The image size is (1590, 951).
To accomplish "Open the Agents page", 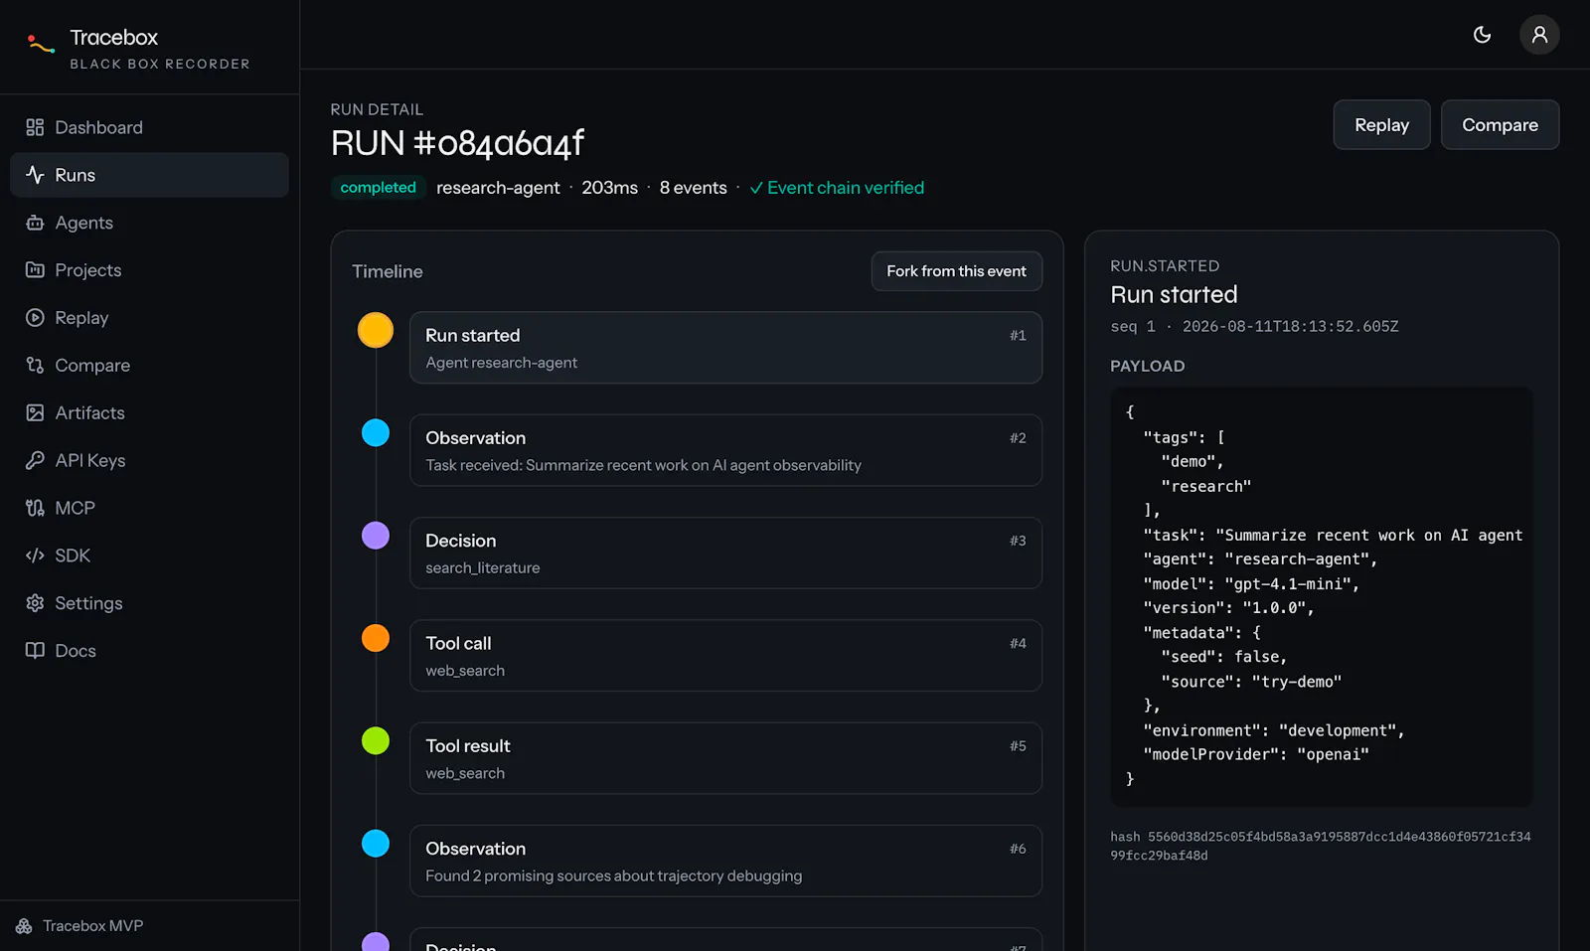I will click(x=149, y=223).
